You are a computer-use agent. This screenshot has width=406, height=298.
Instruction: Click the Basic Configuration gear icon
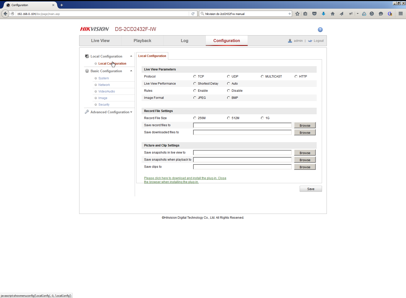(87, 71)
